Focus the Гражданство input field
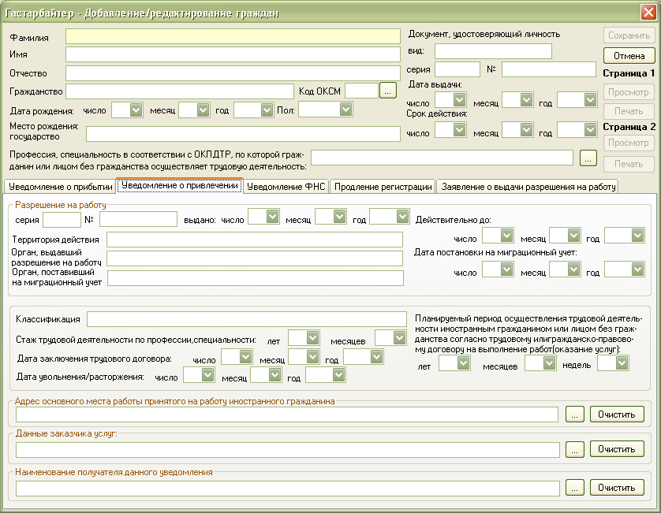This screenshot has width=661, height=513. click(180, 91)
